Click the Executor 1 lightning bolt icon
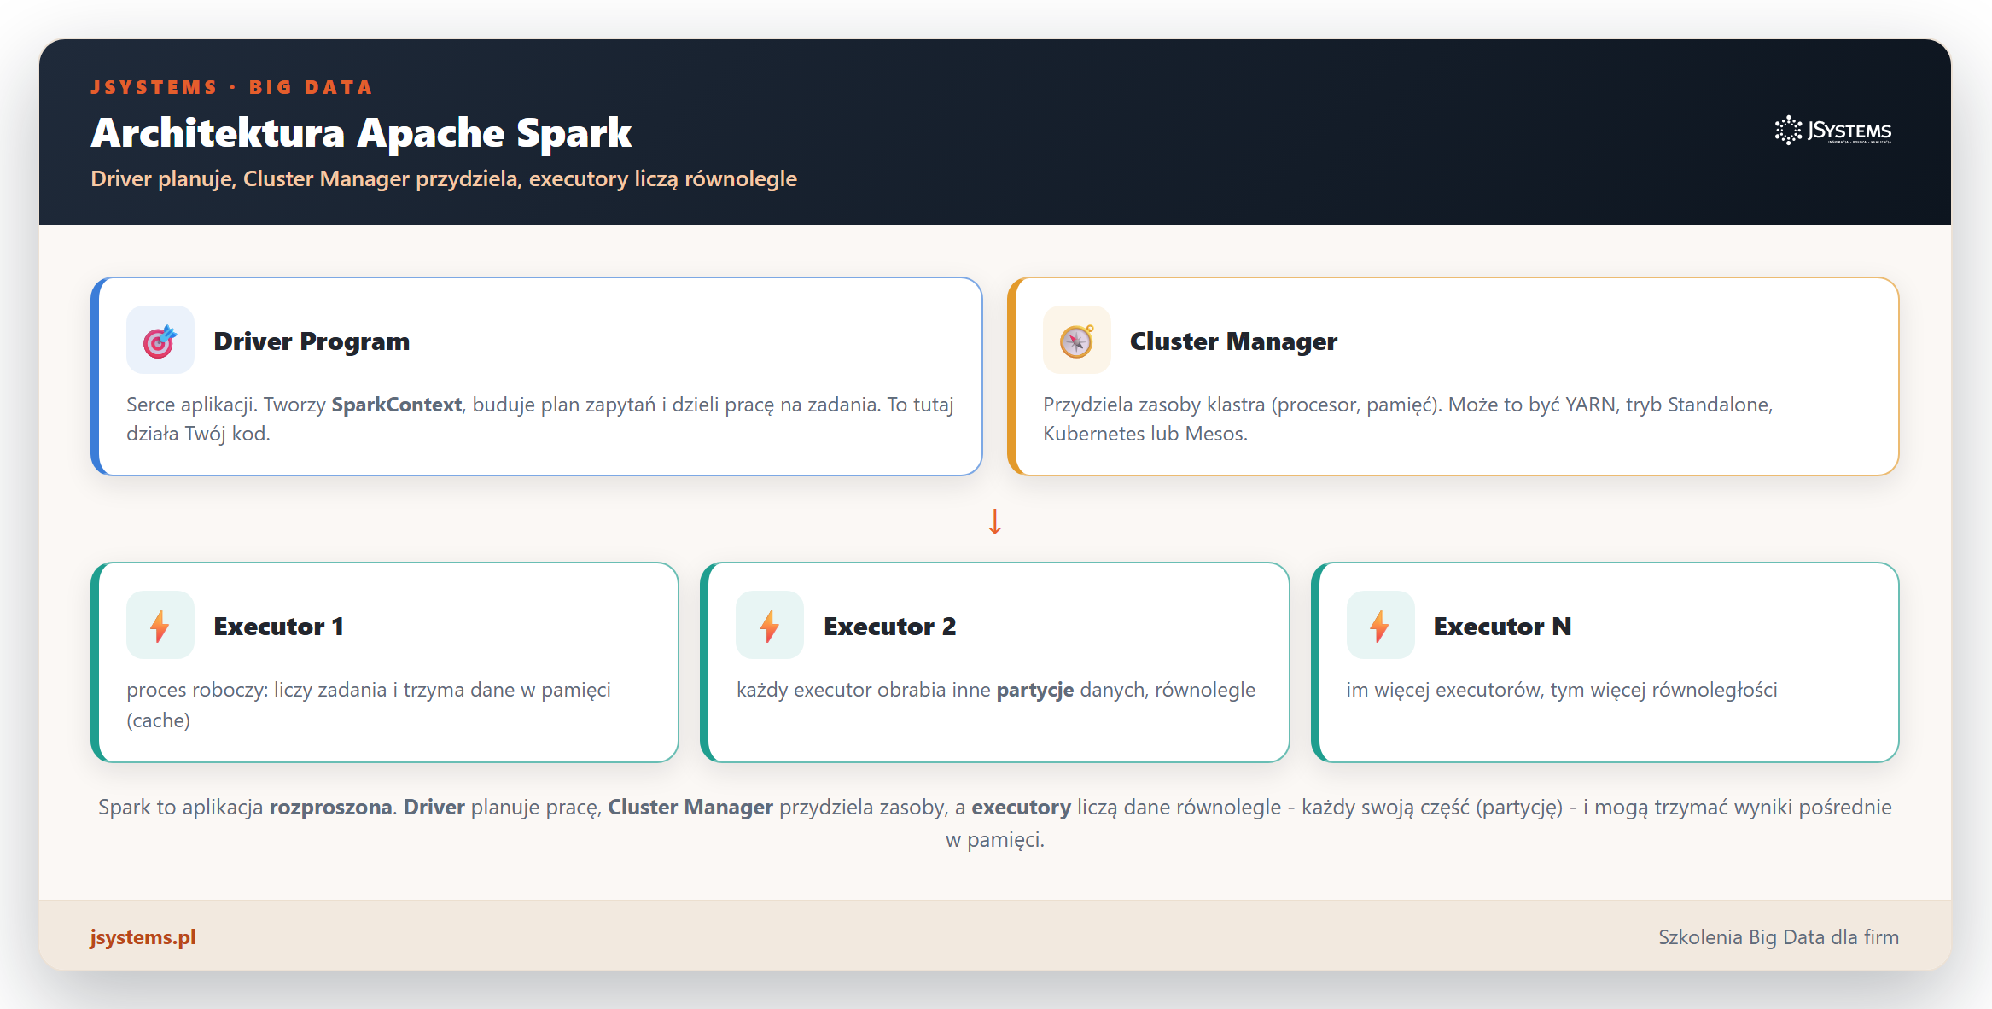This screenshot has height=1009, width=1992. pos(160,626)
